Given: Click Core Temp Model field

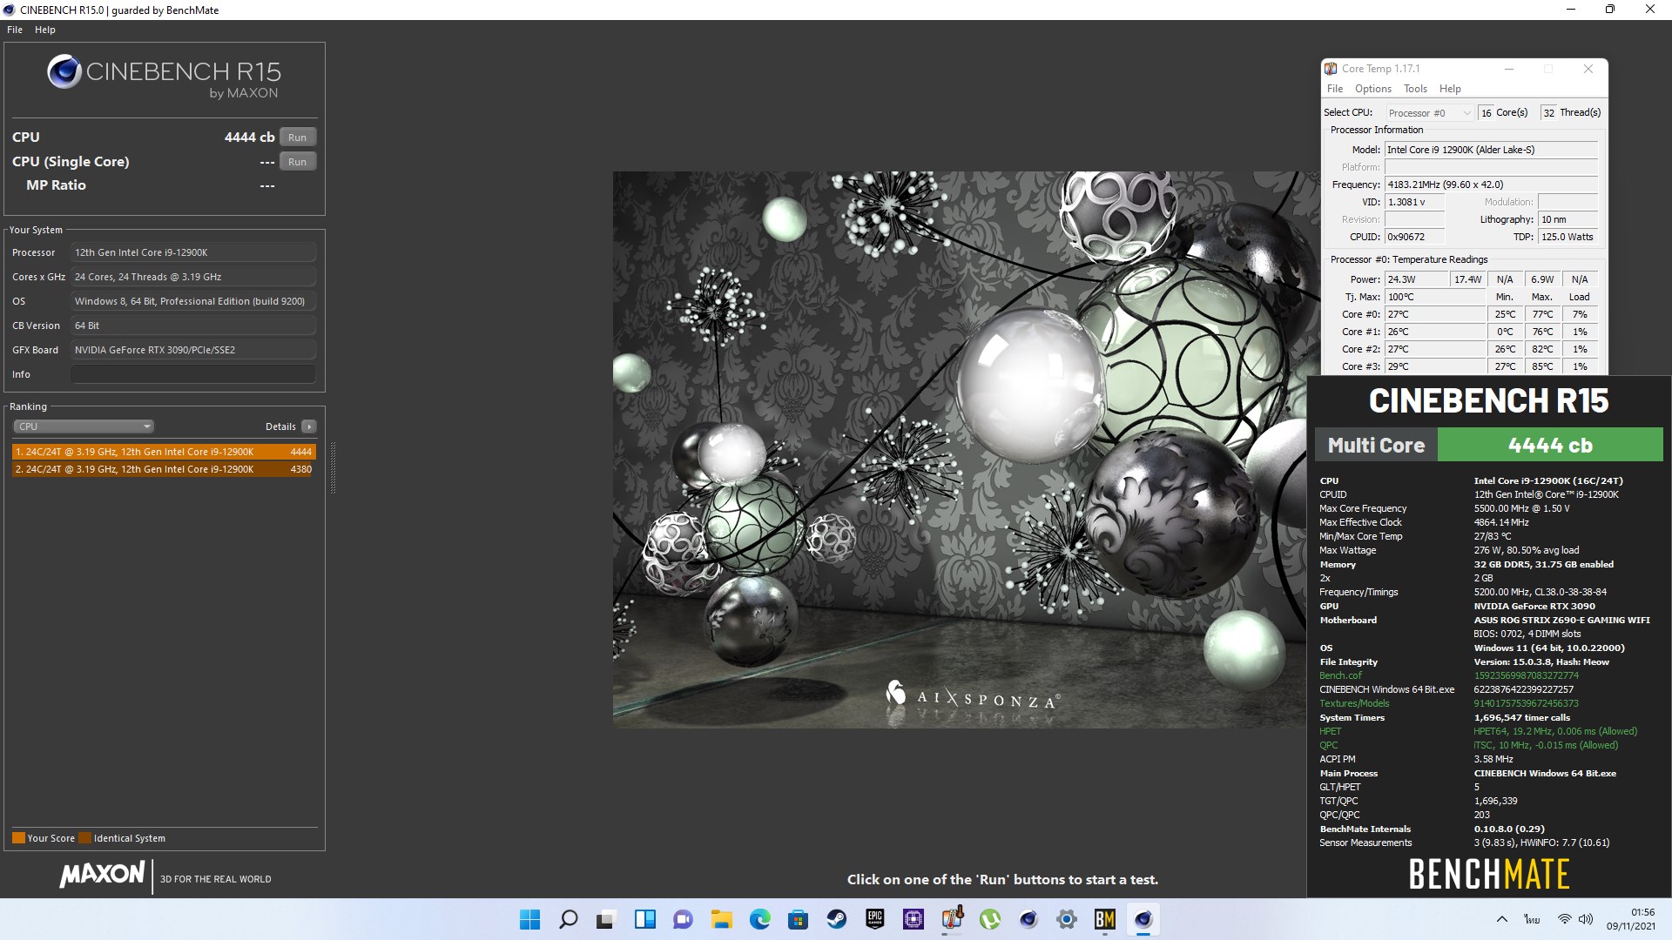Looking at the screenshot, I should pos(1492,150).
